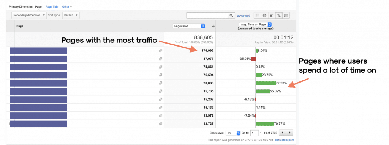Click the Refresh Report link
The image size is (389, 145).
284,140
